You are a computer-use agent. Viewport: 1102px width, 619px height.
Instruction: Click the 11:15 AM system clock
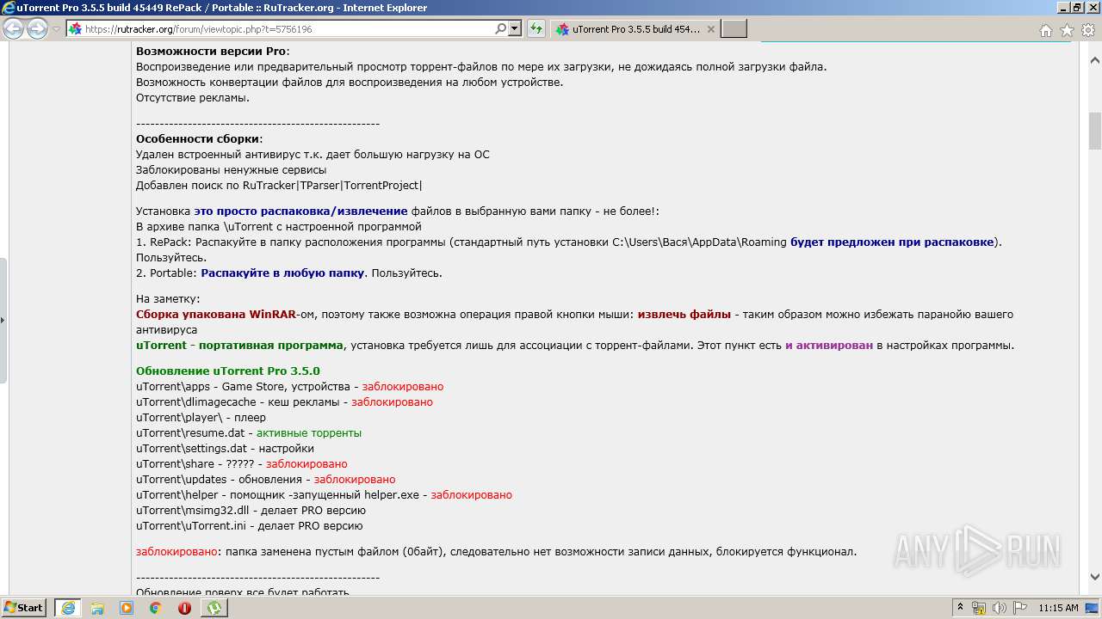(1058, 608)
